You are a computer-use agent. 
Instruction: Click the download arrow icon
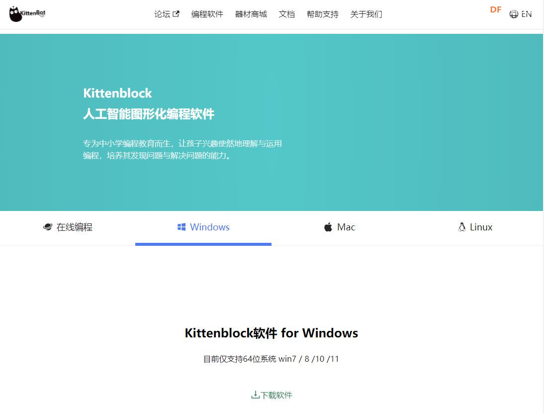(255, 395)
